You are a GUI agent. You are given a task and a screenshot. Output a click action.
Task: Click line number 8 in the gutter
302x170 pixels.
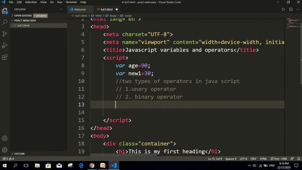(x=83, y=66)
